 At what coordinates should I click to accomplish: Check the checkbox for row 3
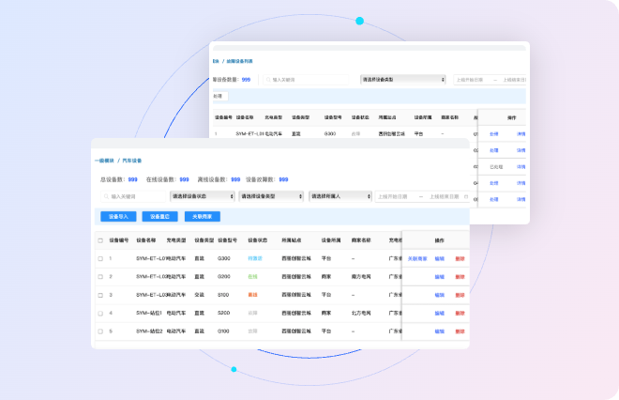100,294
